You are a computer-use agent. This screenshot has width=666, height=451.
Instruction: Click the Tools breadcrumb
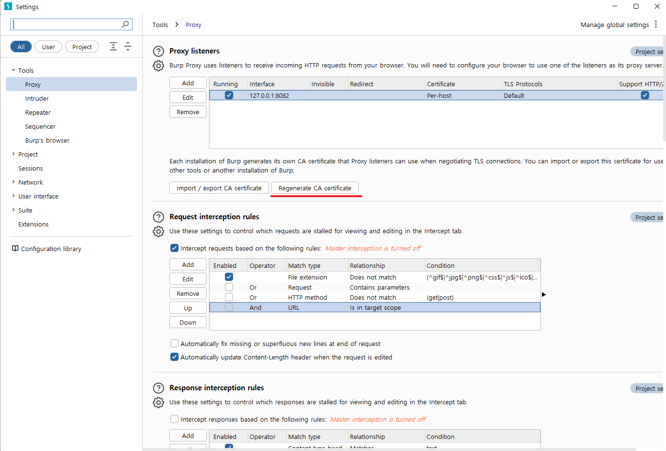pos(160,25)
